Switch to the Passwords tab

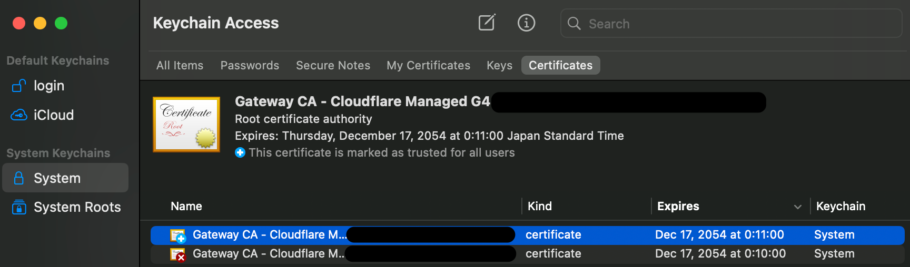click(x=250, y=65)
